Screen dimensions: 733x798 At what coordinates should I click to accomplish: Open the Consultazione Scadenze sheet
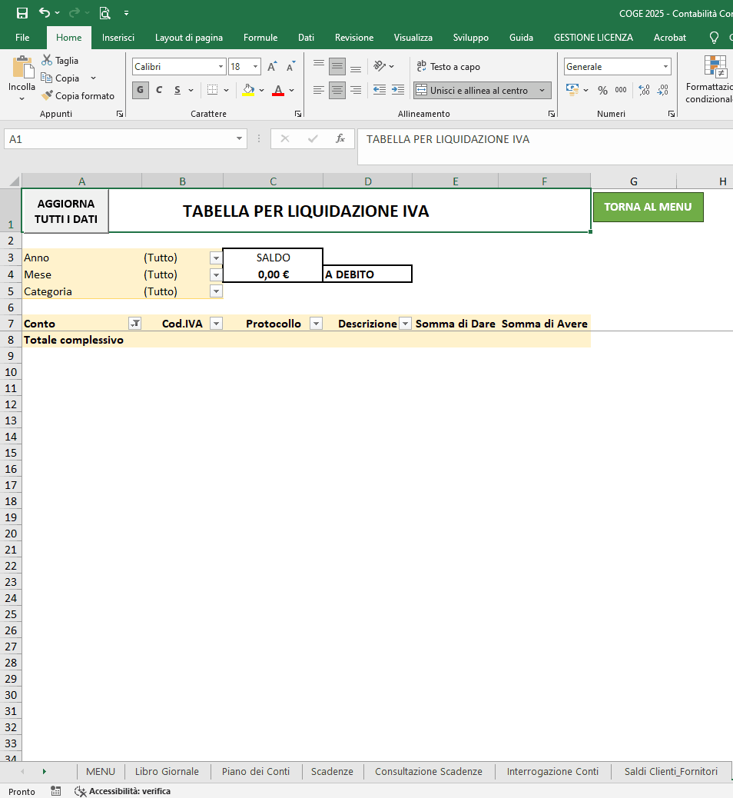[x=429, y=772]
